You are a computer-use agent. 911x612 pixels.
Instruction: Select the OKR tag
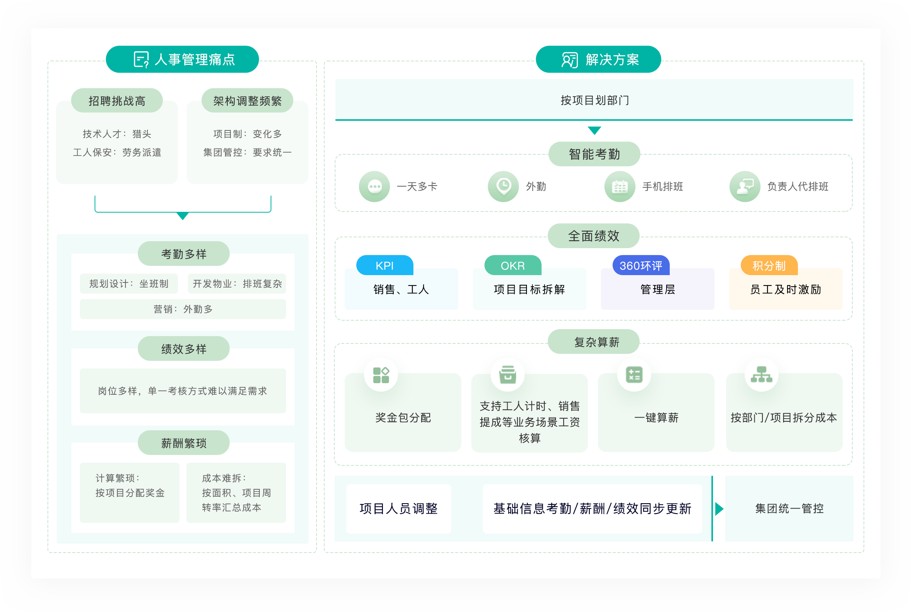click(512, 265)
